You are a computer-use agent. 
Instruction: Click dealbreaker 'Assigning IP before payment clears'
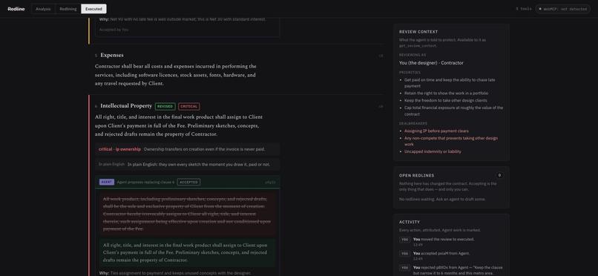(x=436, y=131)
